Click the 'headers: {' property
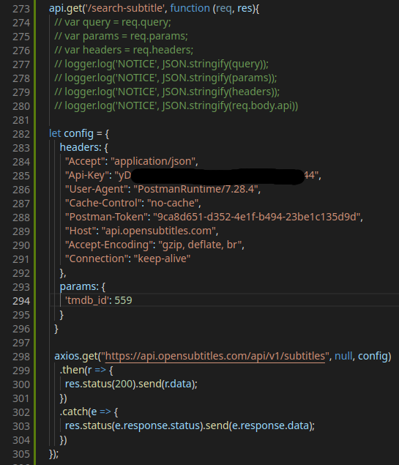This screenshot has height=465, width=399. coord(84,148)
